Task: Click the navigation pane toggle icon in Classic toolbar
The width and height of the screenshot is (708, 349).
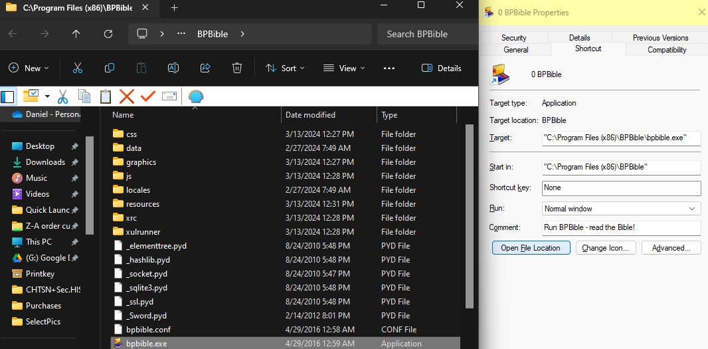Action: tap(8, 96)
